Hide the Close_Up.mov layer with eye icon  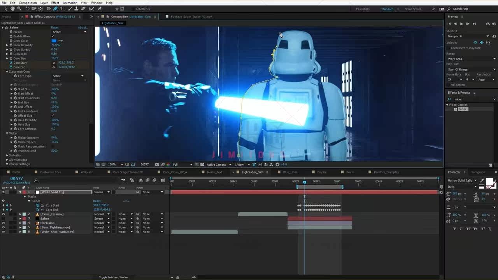[4, 214]
